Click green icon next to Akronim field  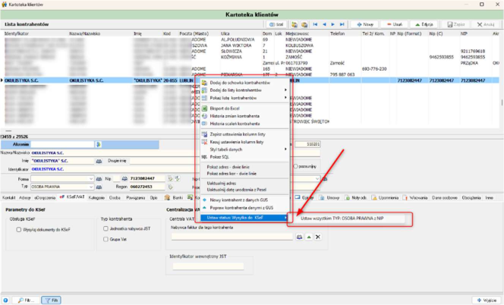[99, 145]
